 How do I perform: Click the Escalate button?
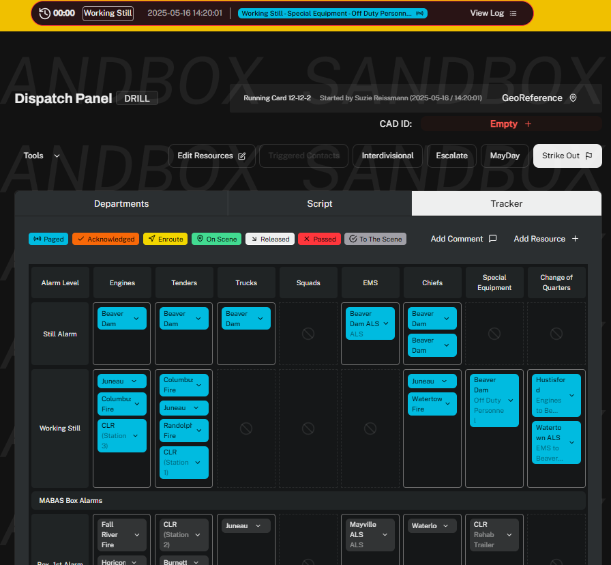click(x=451, y=156)
